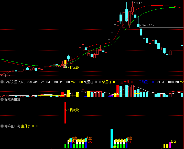Click the 3.14 low price label
Image resolution: width=184 pixels, height=149 pixels.
point(8,76)
